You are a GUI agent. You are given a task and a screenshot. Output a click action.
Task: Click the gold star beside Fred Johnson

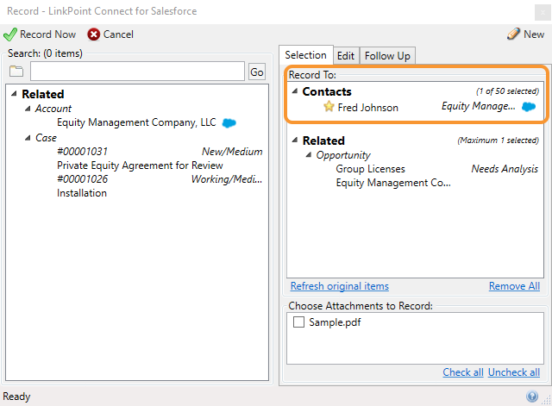click(329, 106)
